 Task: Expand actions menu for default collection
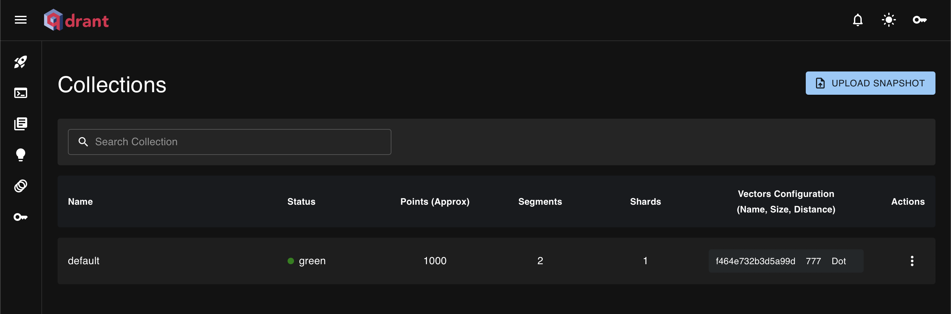912,261
